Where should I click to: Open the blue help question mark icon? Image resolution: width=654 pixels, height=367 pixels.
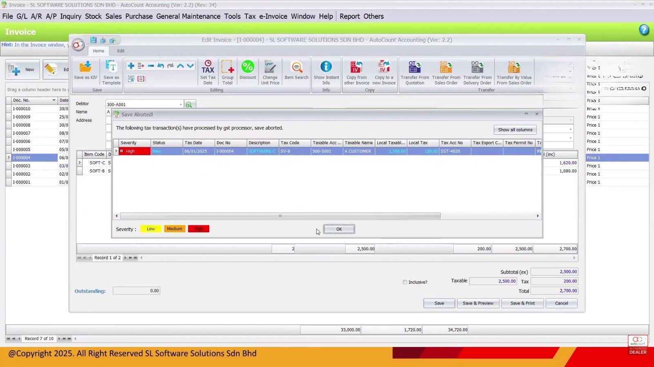pyautogui.click(x=644, y=30)
